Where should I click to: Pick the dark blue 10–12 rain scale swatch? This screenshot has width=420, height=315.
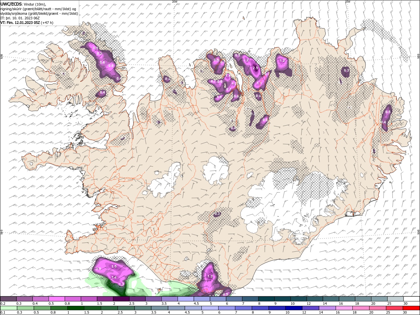[294, 308]
